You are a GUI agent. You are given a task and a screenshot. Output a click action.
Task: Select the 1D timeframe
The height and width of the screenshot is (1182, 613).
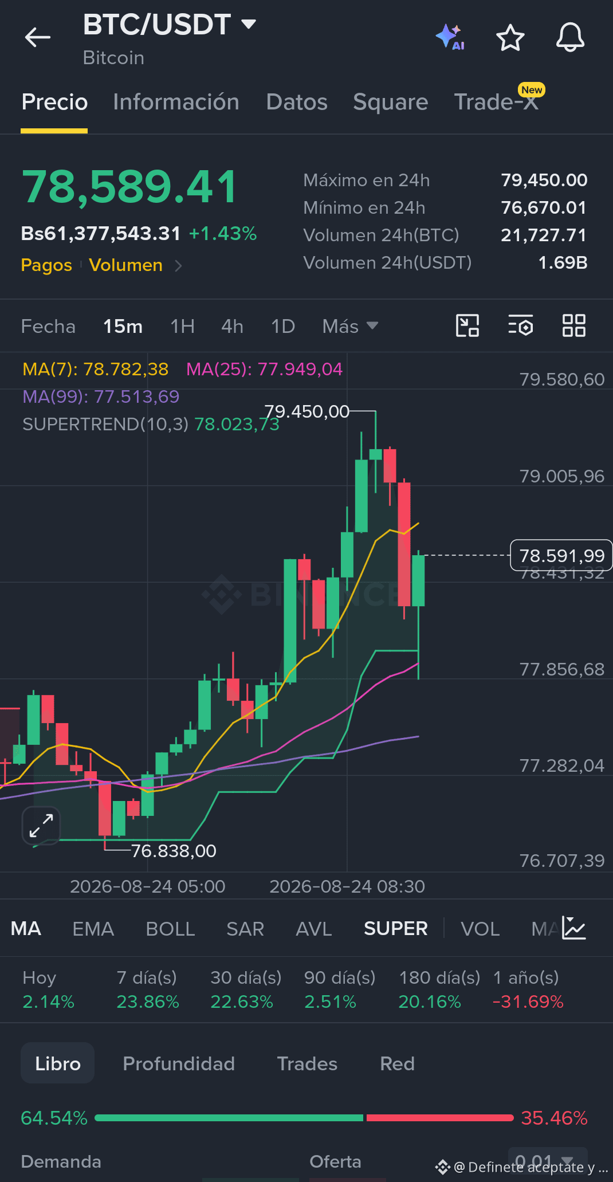(x=282, y=326)
